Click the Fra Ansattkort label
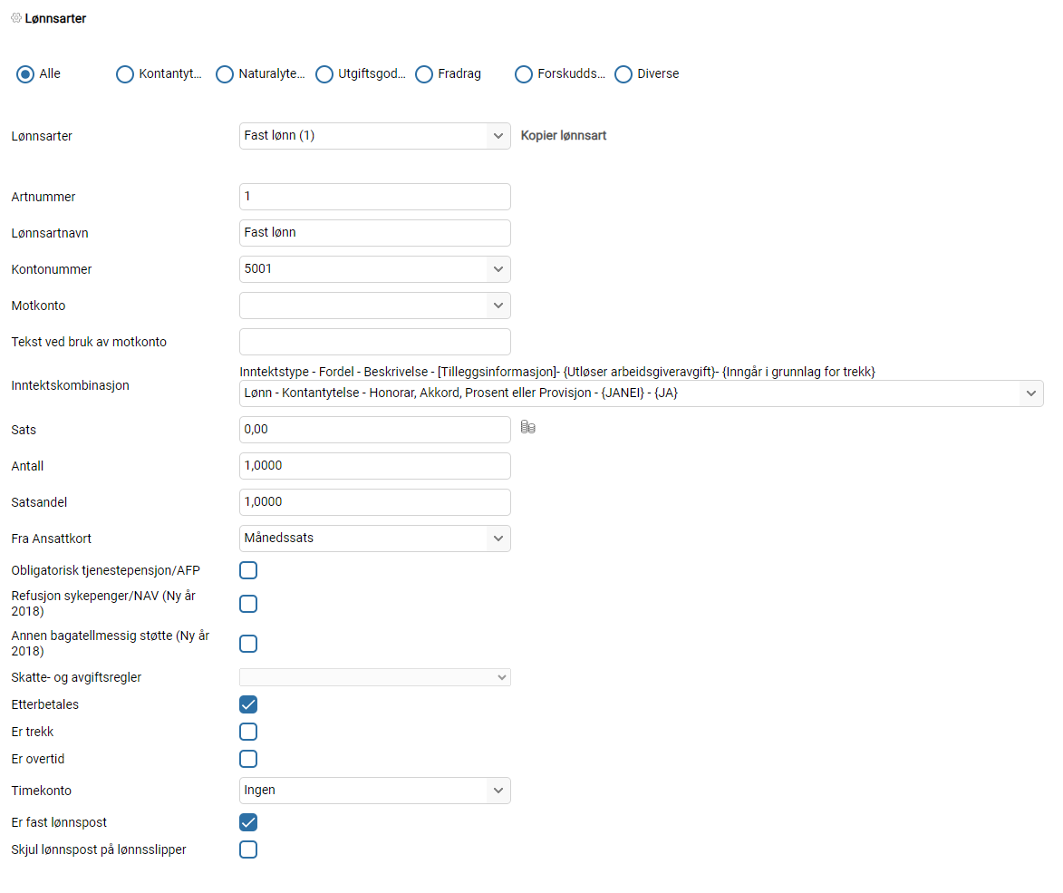The height and width of the screenshot is (893, 1063). pyautogui.click(x=51, y=539)
